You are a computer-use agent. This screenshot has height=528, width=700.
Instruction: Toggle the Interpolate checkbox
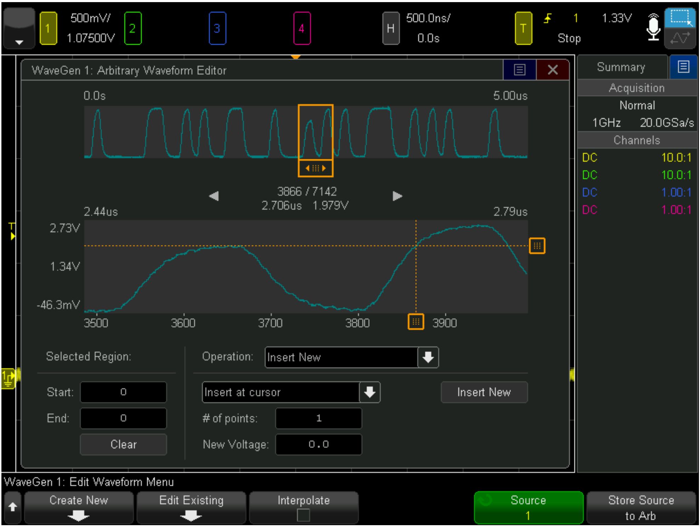click(x=303, y=515)
